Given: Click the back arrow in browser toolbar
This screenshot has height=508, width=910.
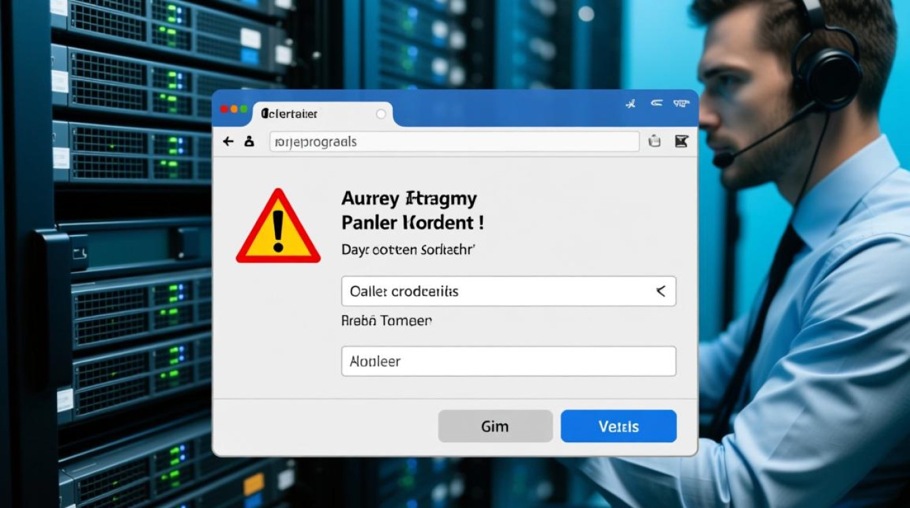Looking at the screenshot, I should tap(228, 142).
